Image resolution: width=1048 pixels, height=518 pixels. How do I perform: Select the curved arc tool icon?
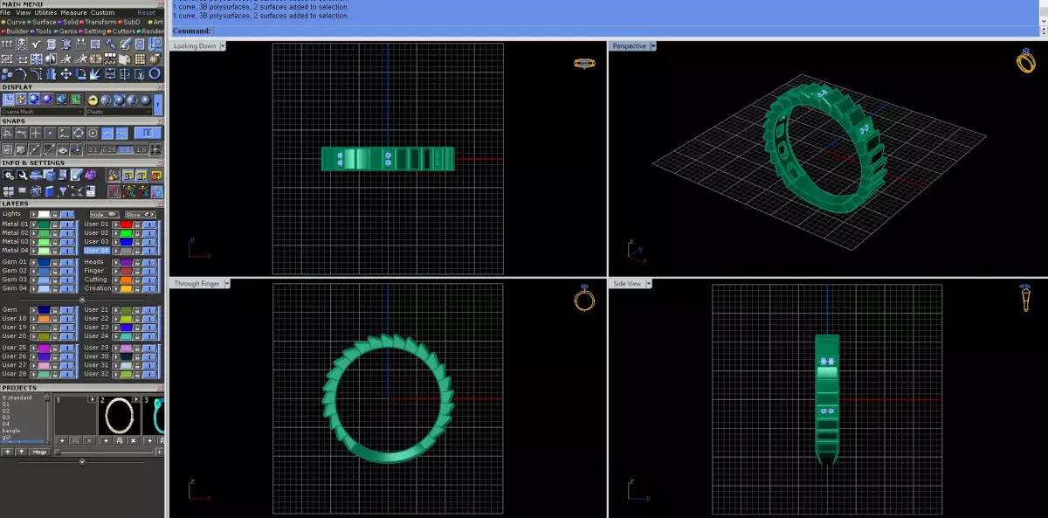[x=21, y=74]
